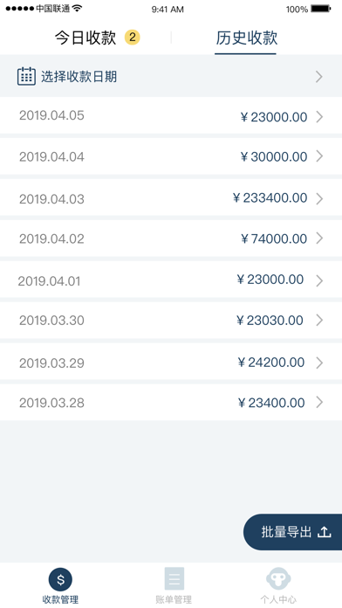Select the 历史收款 tab
342x608 pixels.
(246, 38)
